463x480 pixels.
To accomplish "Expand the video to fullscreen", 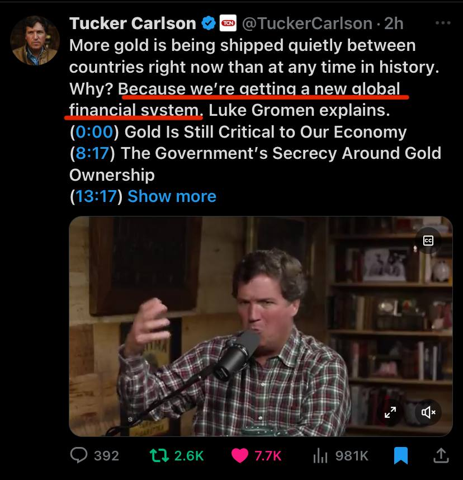I will pos(390,412).
